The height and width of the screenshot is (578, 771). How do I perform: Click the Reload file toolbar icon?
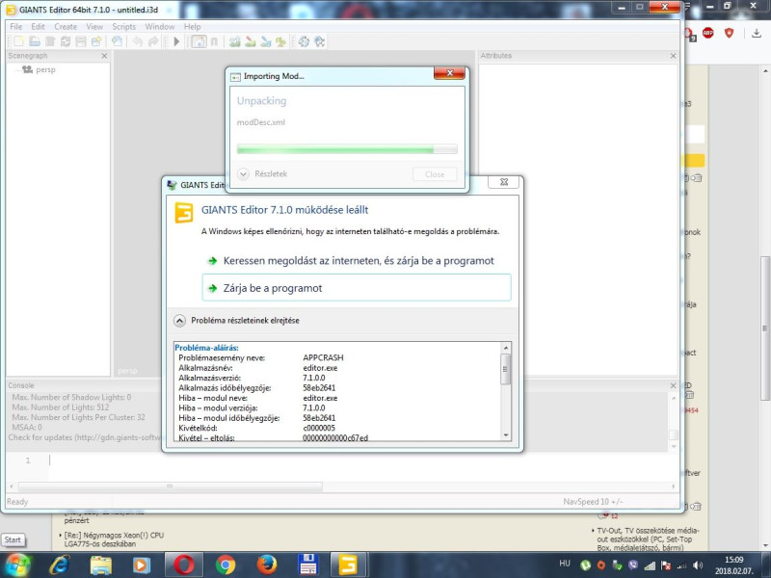[66, 41]
